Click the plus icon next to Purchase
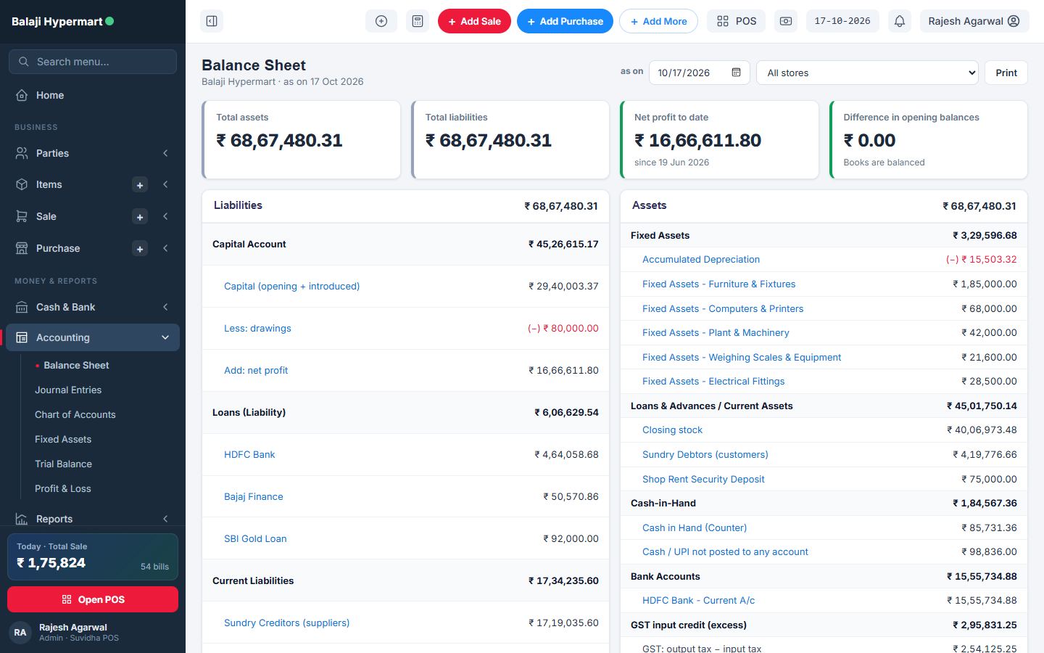 coord(140,249)
